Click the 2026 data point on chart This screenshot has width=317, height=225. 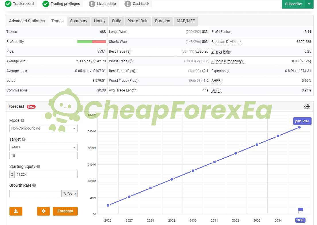tap(108, 206)
